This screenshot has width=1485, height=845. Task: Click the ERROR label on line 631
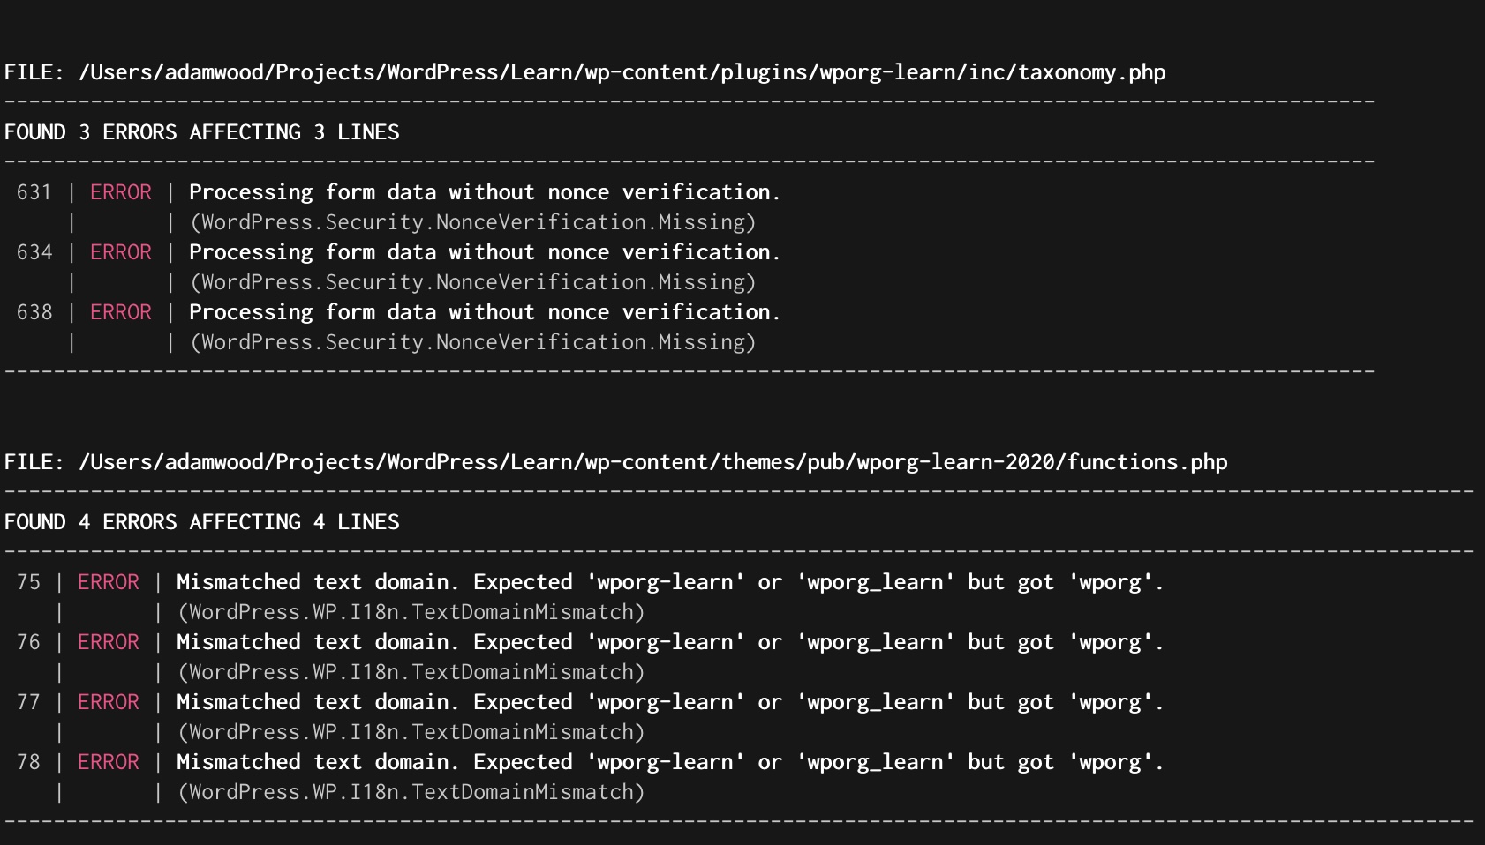121,192
